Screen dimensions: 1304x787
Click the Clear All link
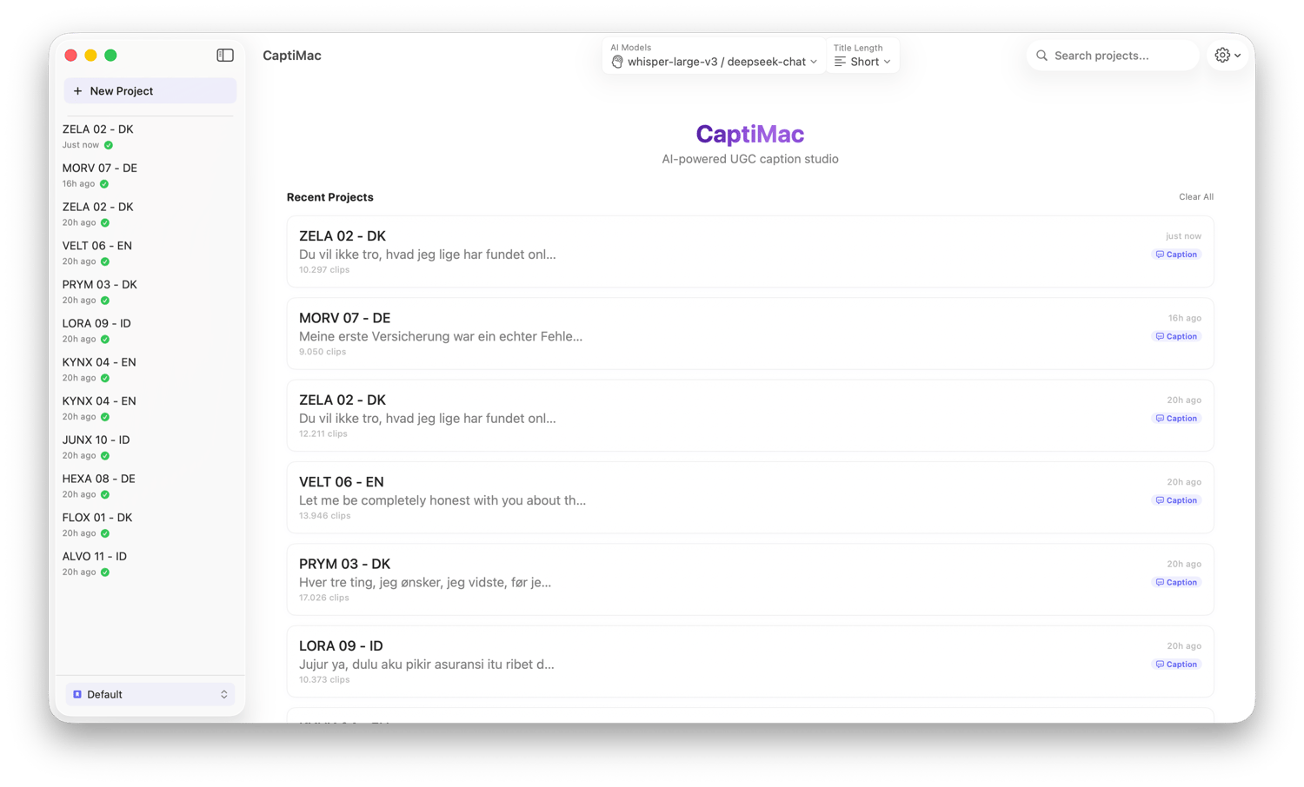1195,197
